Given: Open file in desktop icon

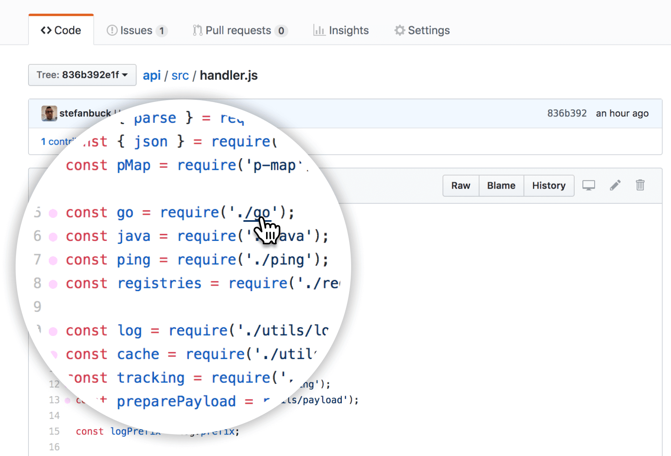Looking at the screenshot, I should 589,186.
